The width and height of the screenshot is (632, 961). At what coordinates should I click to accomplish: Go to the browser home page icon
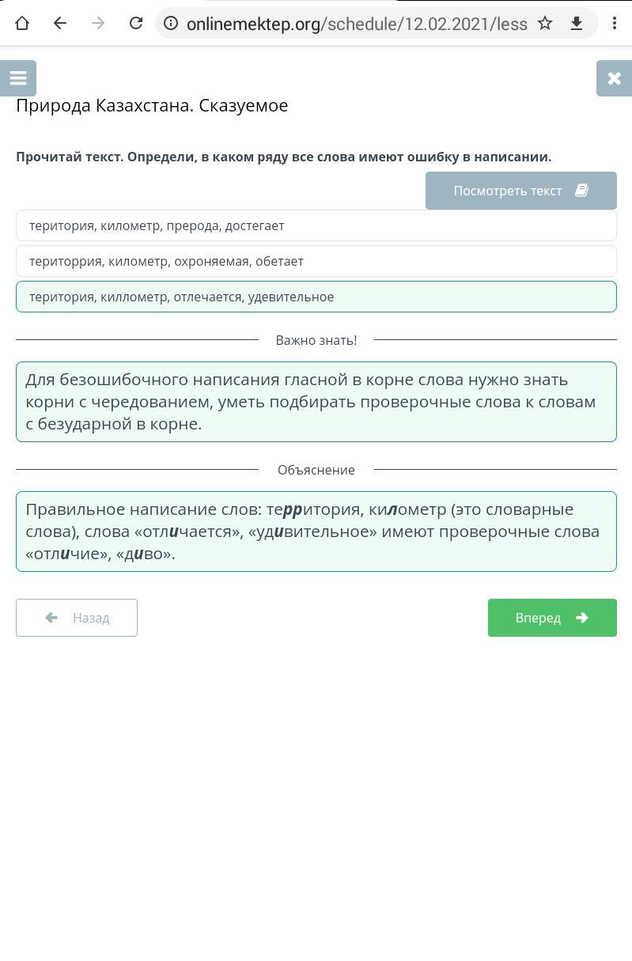(x=22, y=23)
